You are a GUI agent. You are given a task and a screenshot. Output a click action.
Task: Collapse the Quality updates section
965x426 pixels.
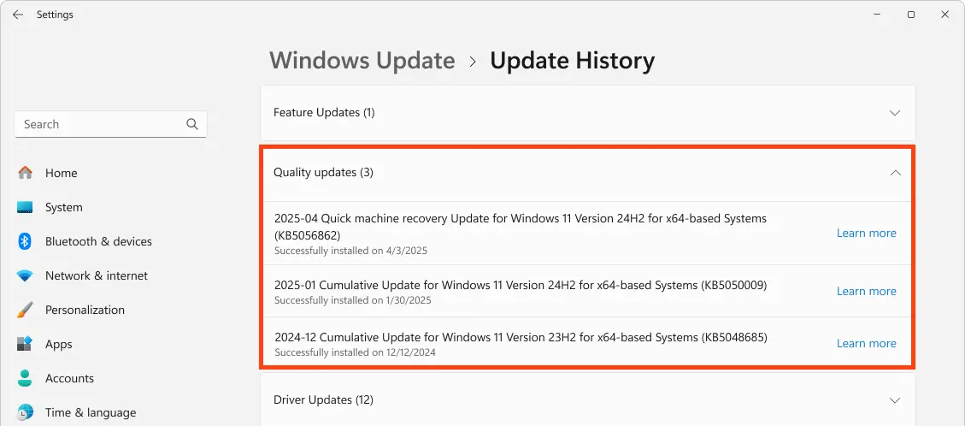(895, 173)
